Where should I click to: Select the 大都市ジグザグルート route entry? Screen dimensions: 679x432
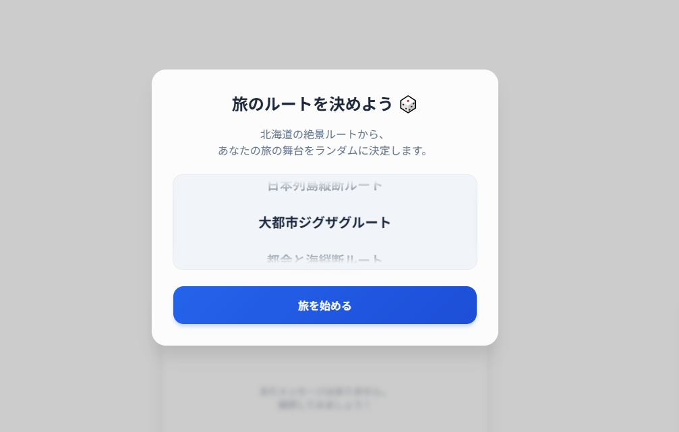[x=325, y=223]
